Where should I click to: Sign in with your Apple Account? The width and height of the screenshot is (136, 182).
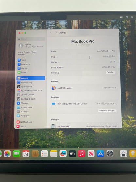click(x=31, y=46)
